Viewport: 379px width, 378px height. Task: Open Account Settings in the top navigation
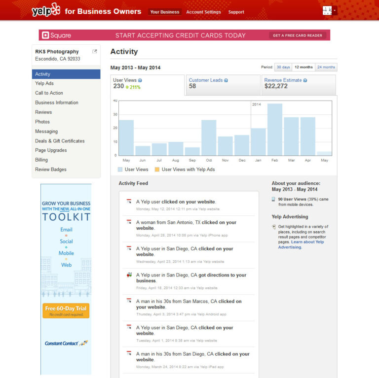click(204, 12)
